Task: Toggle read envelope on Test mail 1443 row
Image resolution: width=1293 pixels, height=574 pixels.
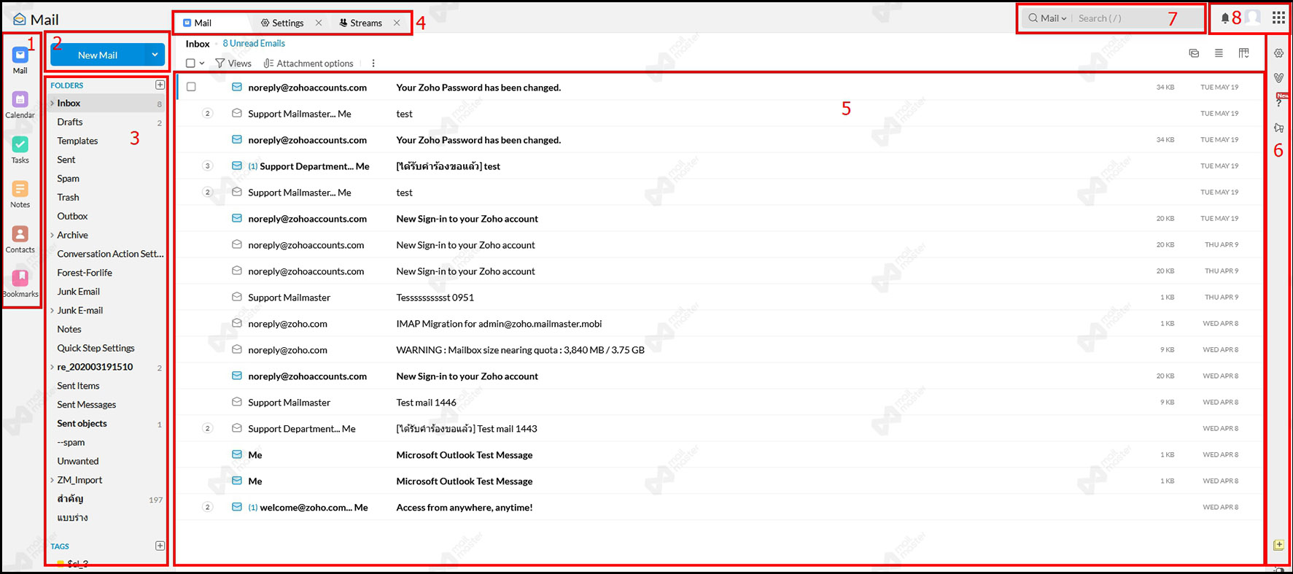Action: tap(237, 428)
